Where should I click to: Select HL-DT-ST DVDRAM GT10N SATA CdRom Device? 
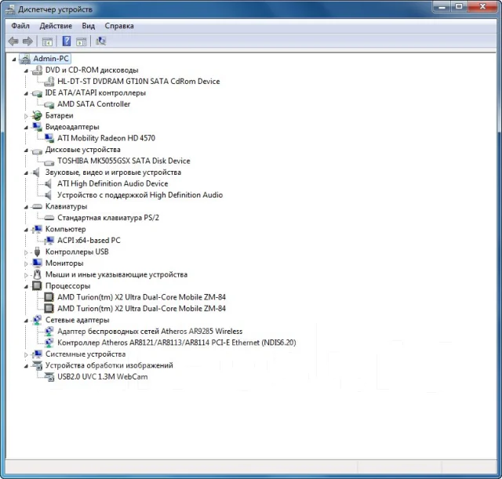pyautogui.click(x=139, y=82)
